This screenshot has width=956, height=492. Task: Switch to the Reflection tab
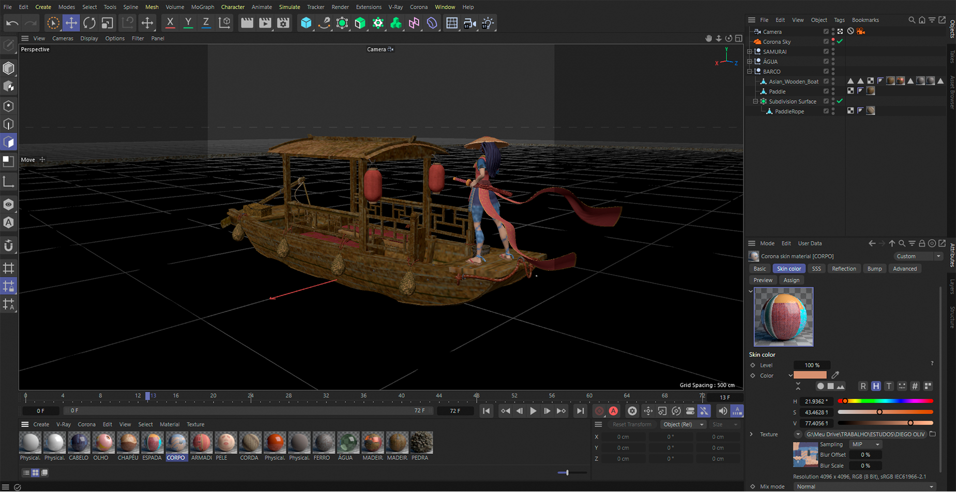[x=843, y=268]
